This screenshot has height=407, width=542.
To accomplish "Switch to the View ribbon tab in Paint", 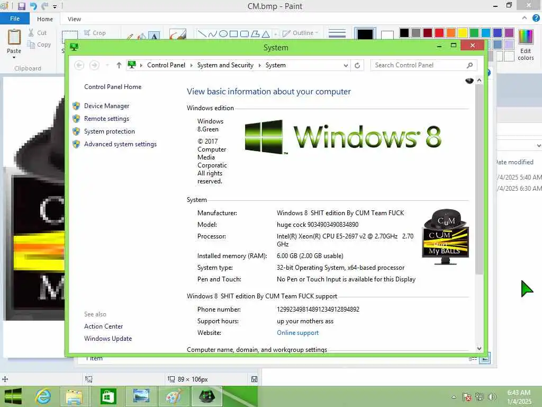I will 74,19.
